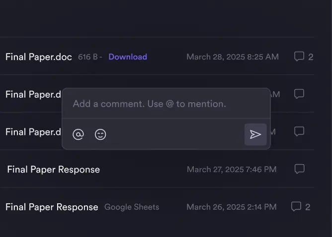Open the Final Paper.doc file name
The width and height of the screenshot is (332, 237).
click(39, 57)
